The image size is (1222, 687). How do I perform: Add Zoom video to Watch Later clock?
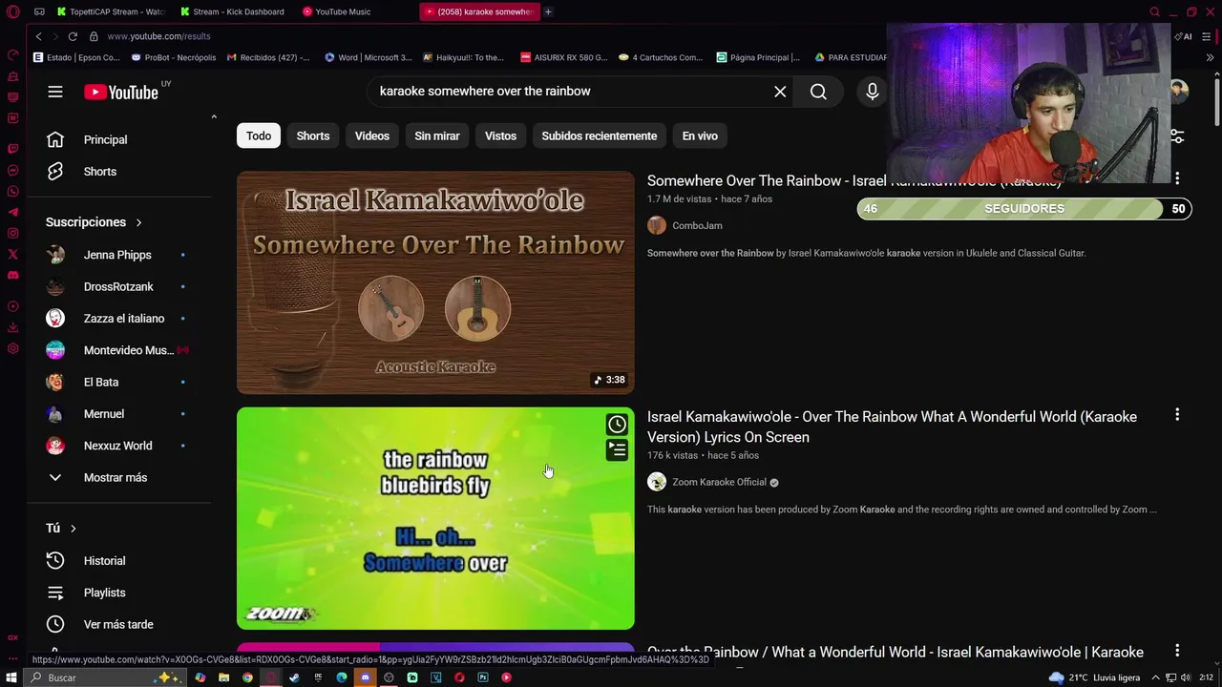[x=617, y=425]
